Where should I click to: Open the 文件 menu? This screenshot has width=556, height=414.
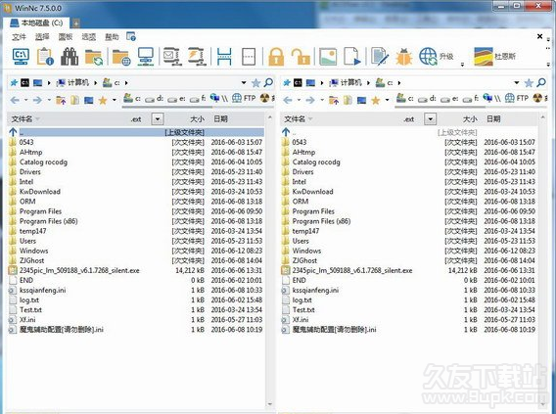tap(19, 36)
